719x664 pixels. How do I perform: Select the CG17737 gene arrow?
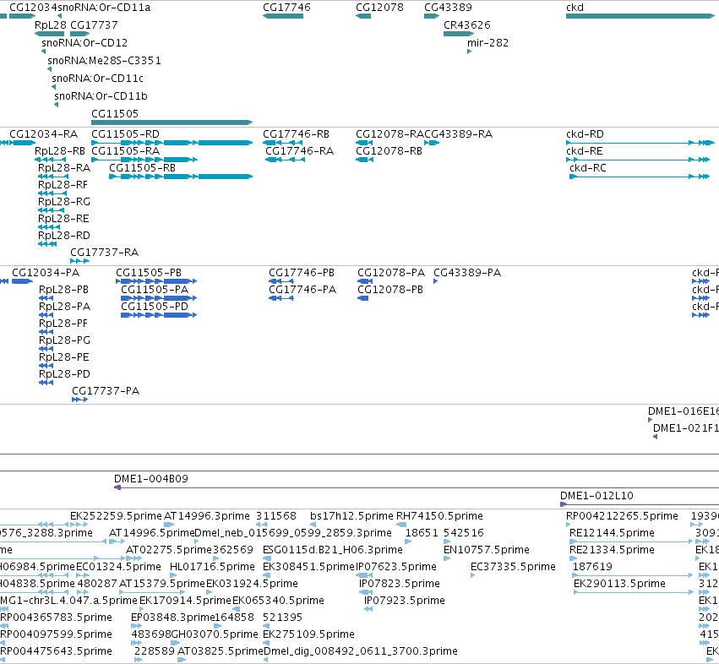pyautogui.click(x=79, y=34)
